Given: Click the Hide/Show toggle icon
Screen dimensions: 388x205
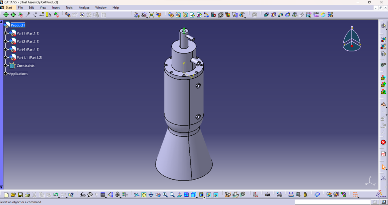Looking at the screenshot, I should pyautogui.click(x=209, y=195).
